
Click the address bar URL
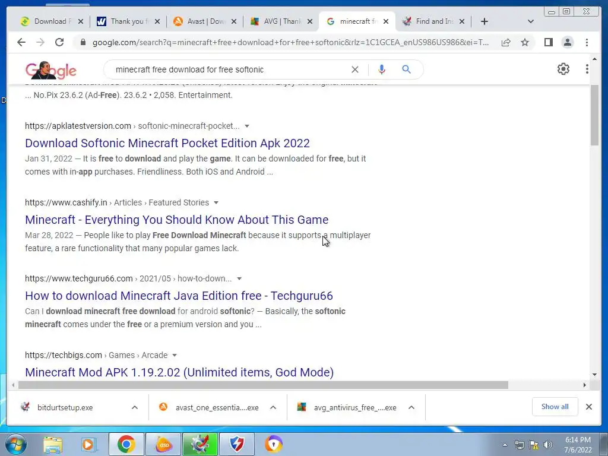(x=290, y=42)
